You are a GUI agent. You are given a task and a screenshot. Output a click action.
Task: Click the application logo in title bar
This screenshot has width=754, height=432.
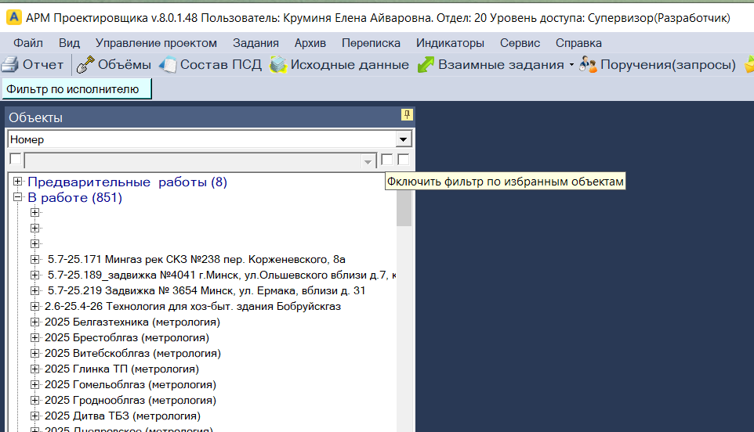13,17
